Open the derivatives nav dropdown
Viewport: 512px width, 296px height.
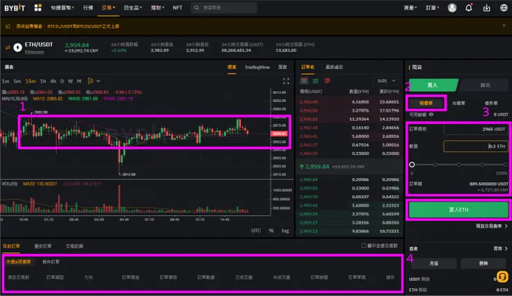[133, 8]
